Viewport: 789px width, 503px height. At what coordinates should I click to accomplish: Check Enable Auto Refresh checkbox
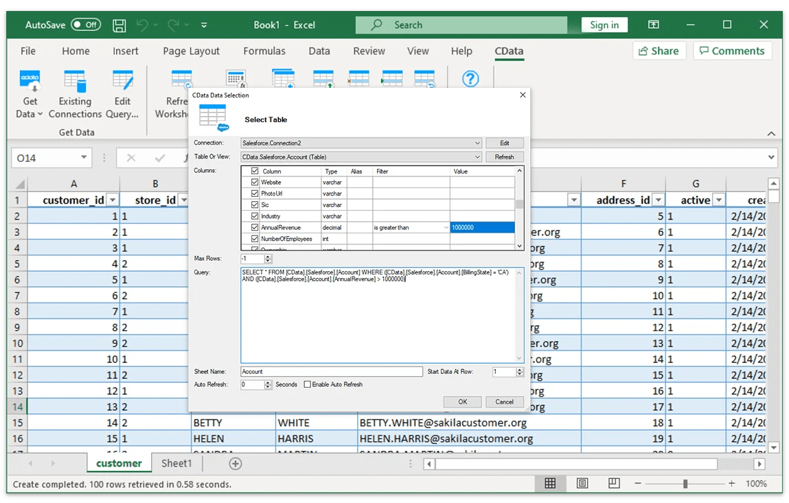pyautogui.click(x=307, y=384)
